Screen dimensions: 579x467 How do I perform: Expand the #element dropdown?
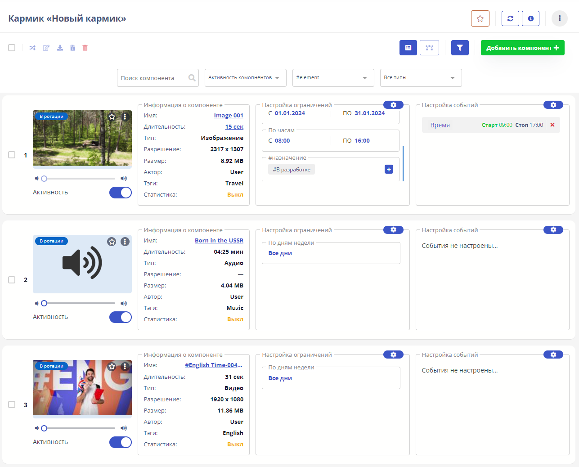pos(333,78)
